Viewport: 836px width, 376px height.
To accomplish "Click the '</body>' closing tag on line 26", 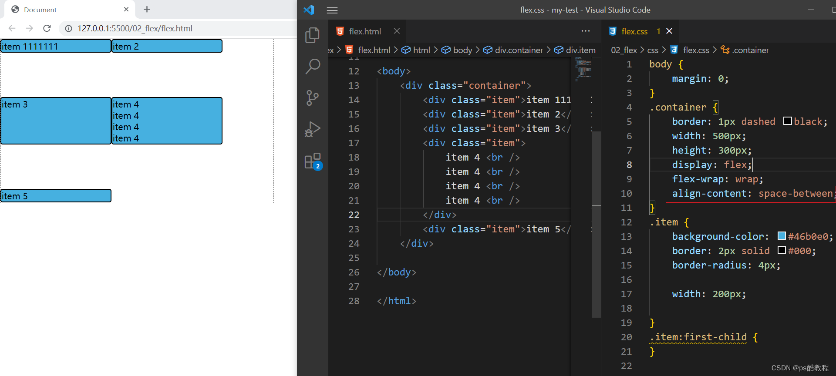I will point(397,272).
